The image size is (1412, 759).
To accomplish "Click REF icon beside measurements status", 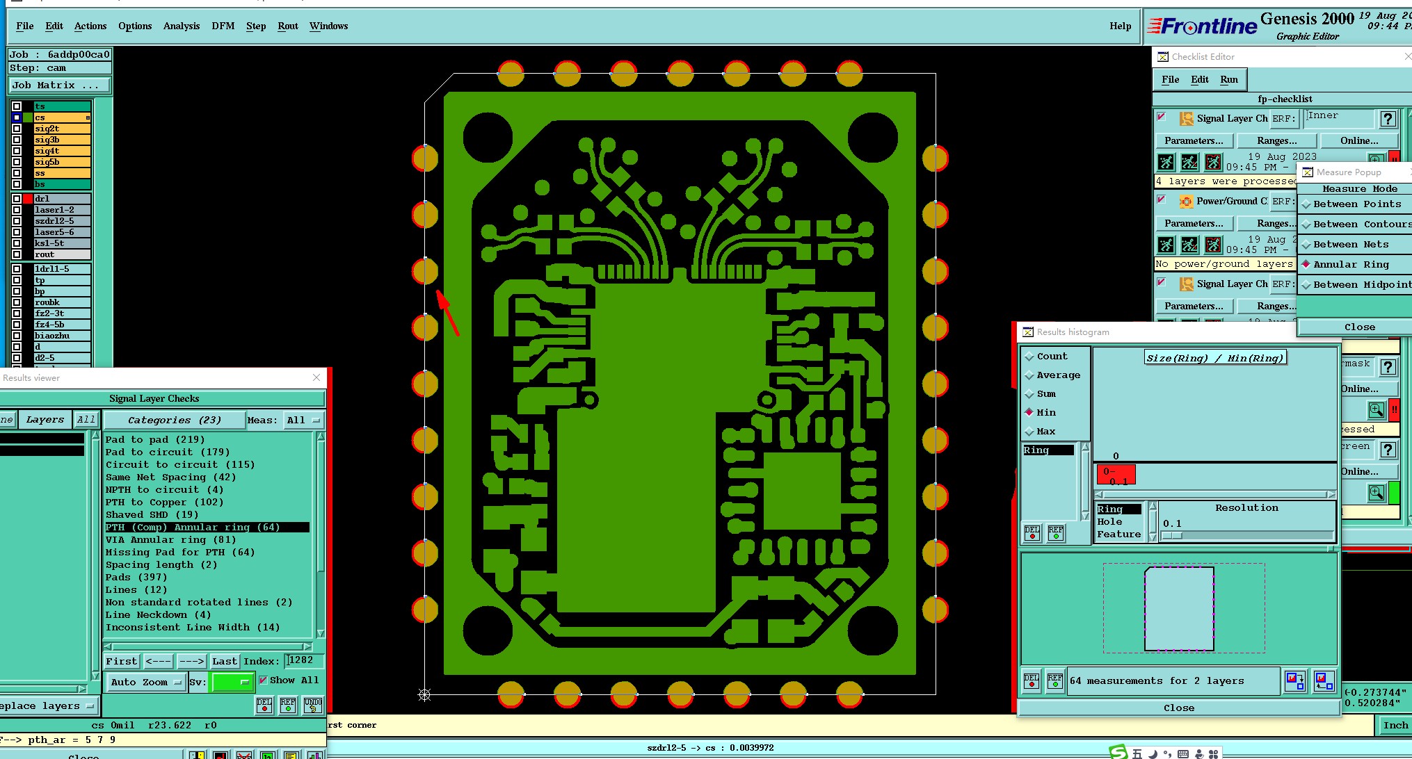I will click(1055, 680).
